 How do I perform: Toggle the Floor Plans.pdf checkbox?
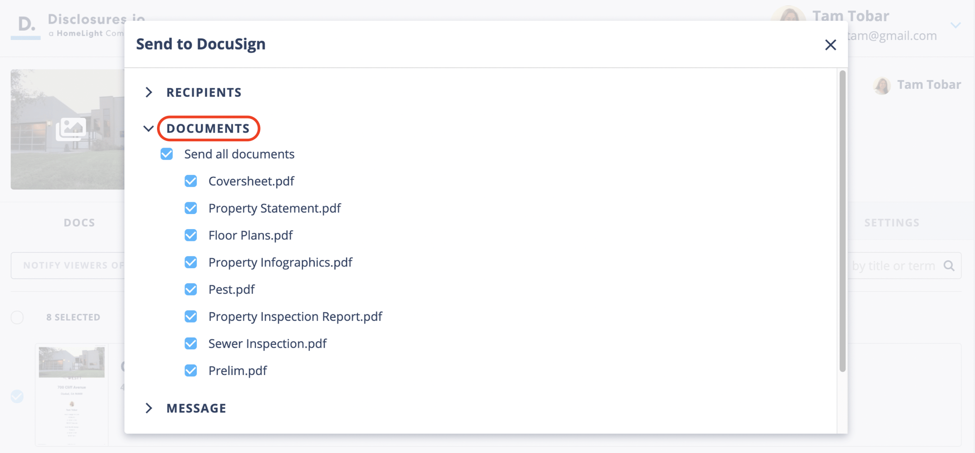point(191,235)
